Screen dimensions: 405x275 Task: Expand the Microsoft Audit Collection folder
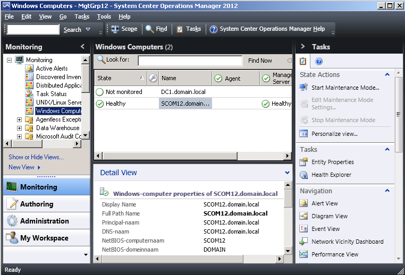(19, 136)
